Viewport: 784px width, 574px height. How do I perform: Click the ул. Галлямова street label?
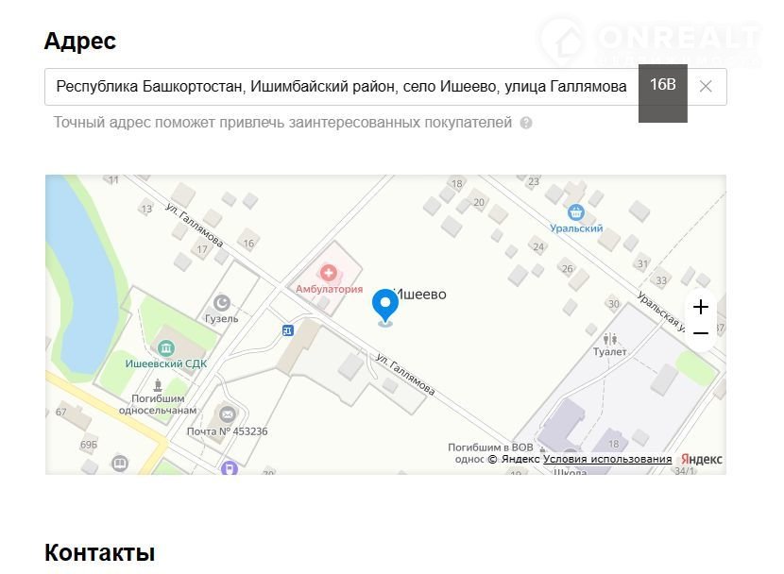coord(405,374)
